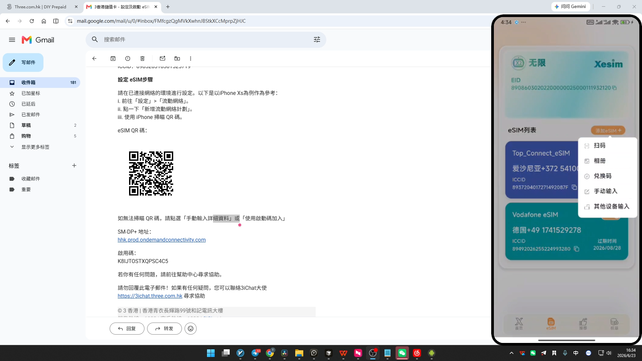
Task: Open the 3ichat.three.com.hk link
Action: (x=150, y=296)
